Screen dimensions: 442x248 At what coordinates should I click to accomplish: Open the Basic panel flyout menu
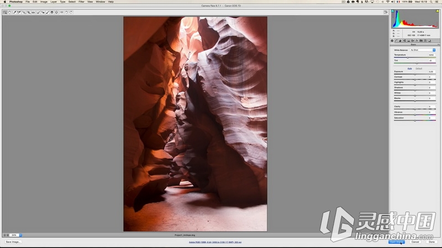coord(438,45)
